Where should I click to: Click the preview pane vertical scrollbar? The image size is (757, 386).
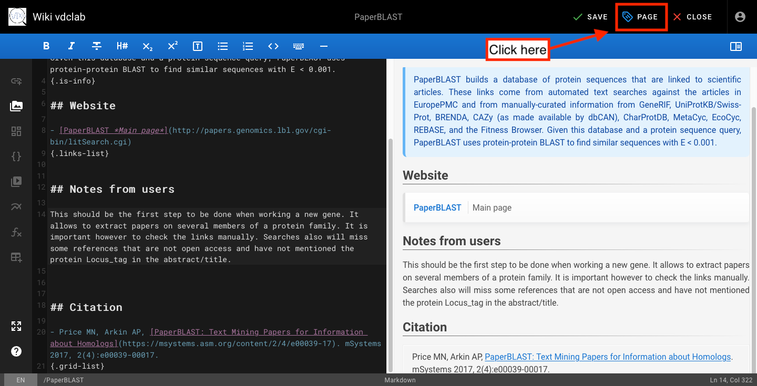click(754, 239)
